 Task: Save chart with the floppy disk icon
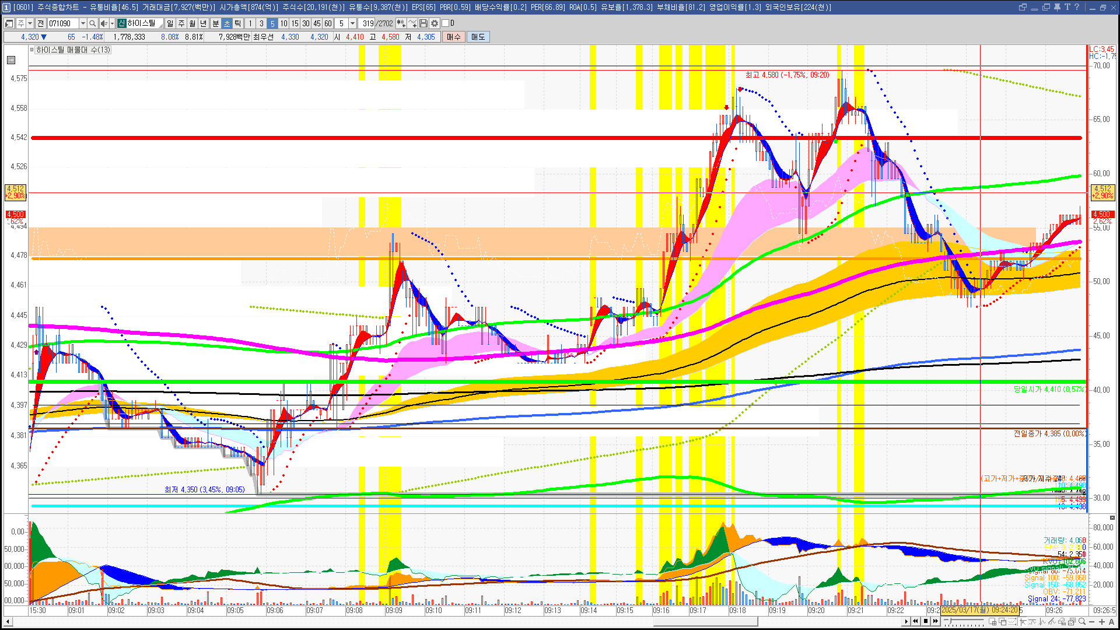click(423, 23)
